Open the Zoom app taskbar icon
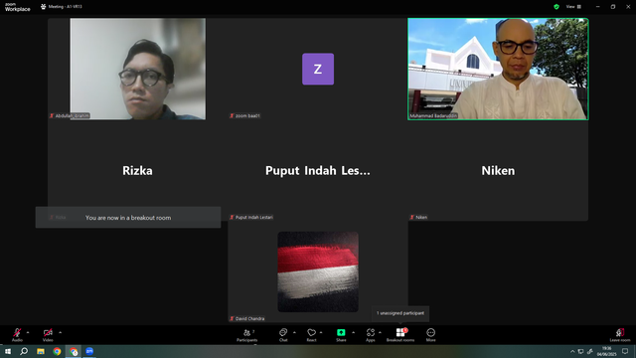 (x=89, y=351)
